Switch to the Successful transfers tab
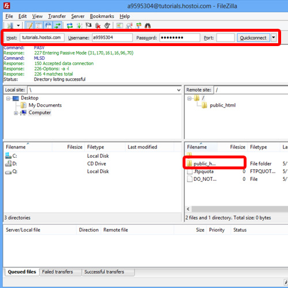 coord(108,272)
